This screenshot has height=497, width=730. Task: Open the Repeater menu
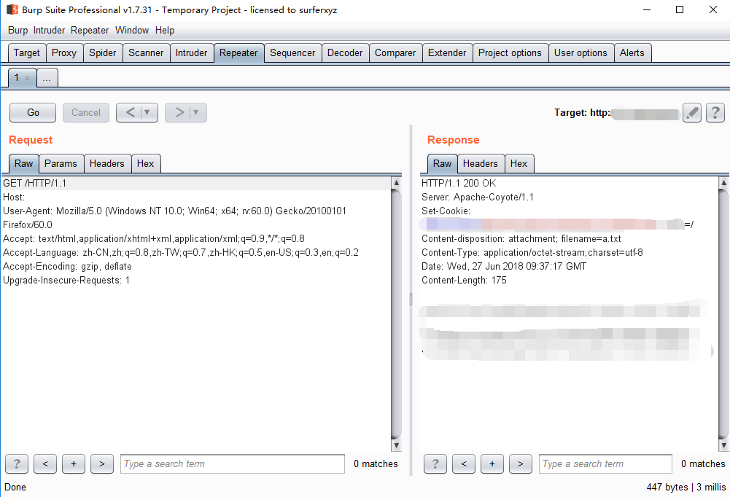coord(90,31)
